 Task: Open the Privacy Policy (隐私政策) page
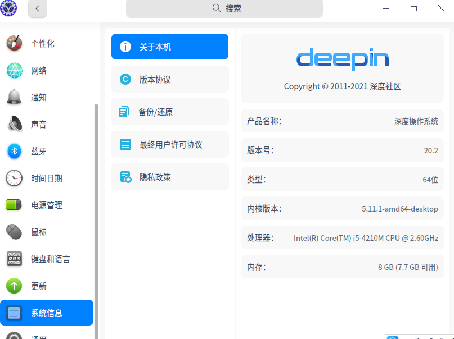[169, 177]
